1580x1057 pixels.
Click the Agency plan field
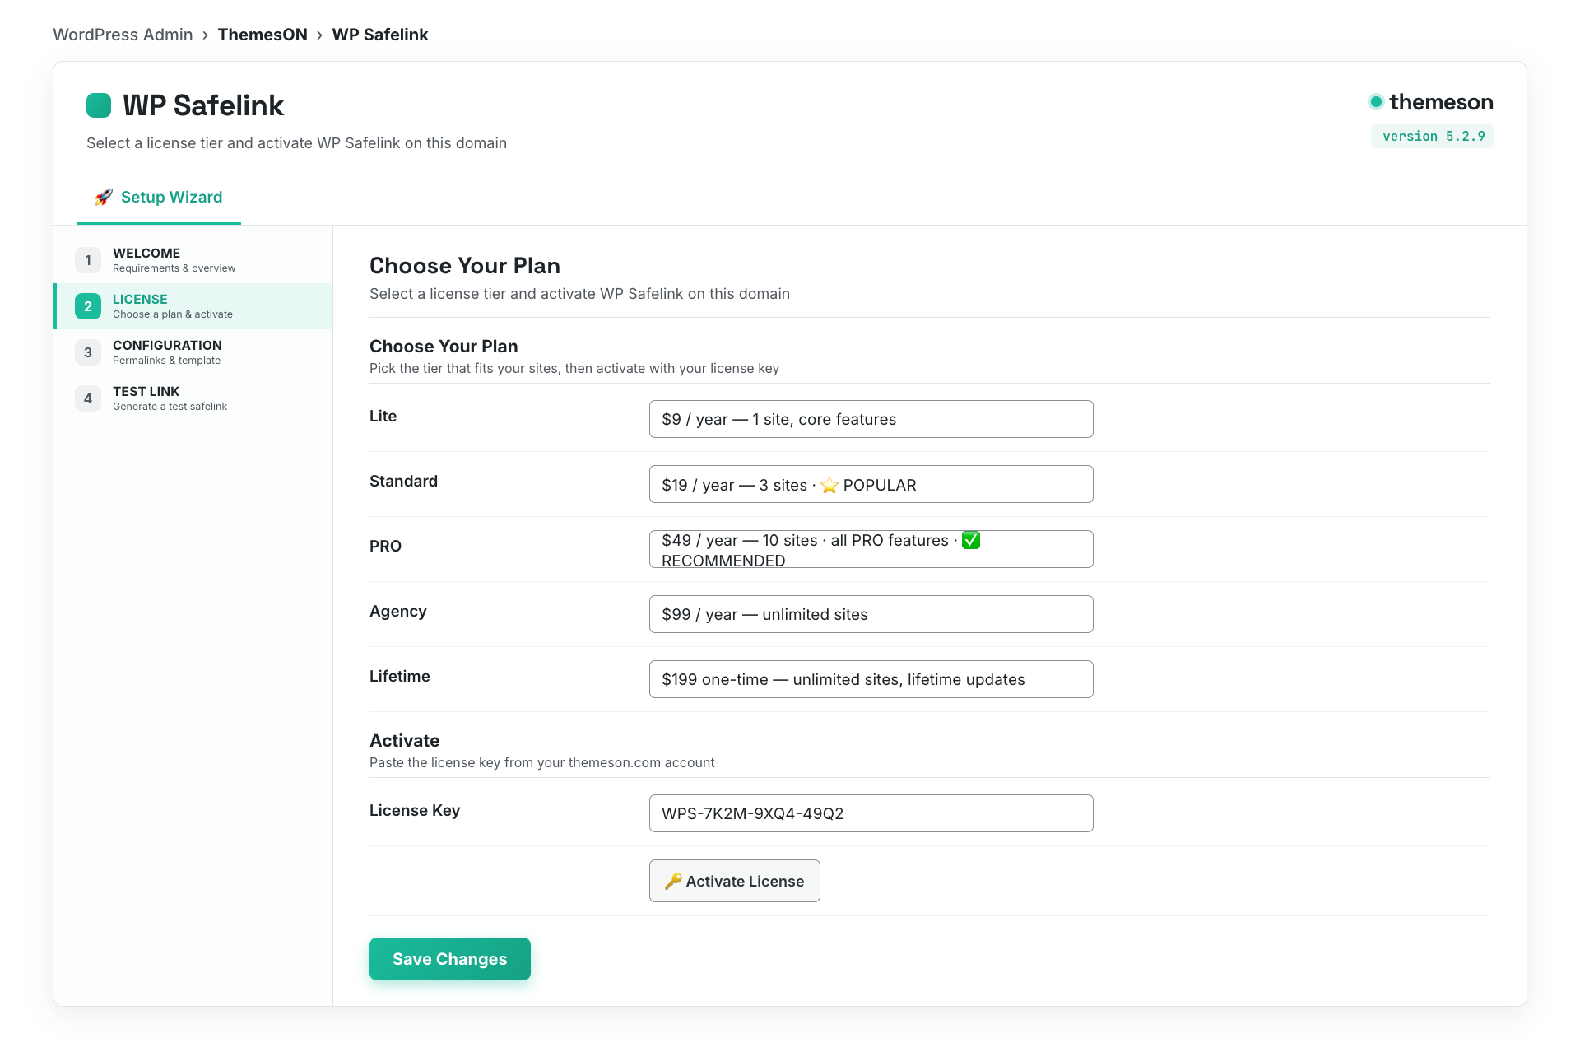coord(871,614)
